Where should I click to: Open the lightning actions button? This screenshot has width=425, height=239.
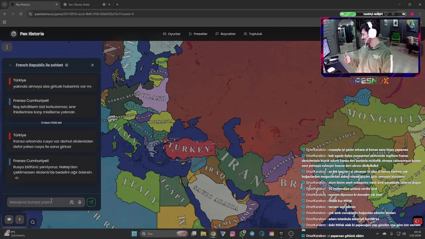[x=20, y=219]
